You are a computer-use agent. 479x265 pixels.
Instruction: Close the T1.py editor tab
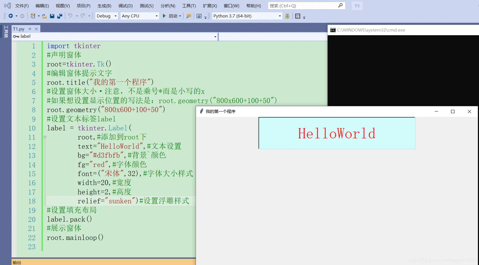tap(36, 29)
